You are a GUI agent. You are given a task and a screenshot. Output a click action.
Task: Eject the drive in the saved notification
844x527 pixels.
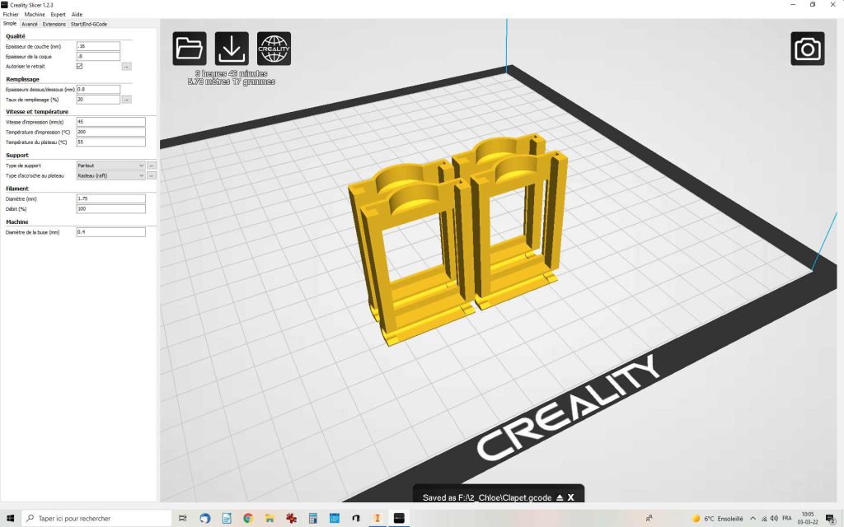[560, 497]
